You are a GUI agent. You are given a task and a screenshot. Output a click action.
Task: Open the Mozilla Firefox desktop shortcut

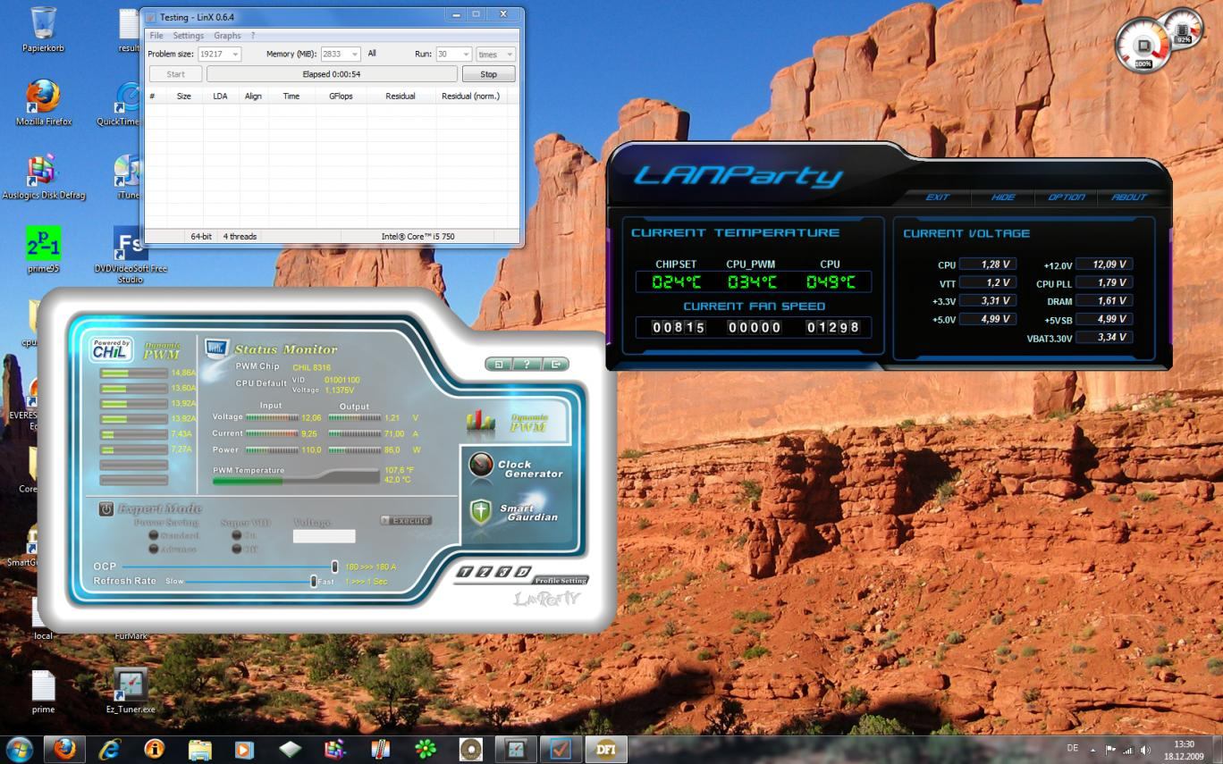pyautogui.click(x=43, y=103)
